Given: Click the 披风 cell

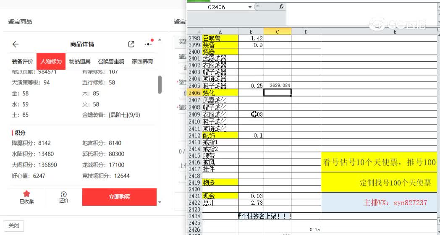Looking at the screenshot, I should click(x=220, y=162).
